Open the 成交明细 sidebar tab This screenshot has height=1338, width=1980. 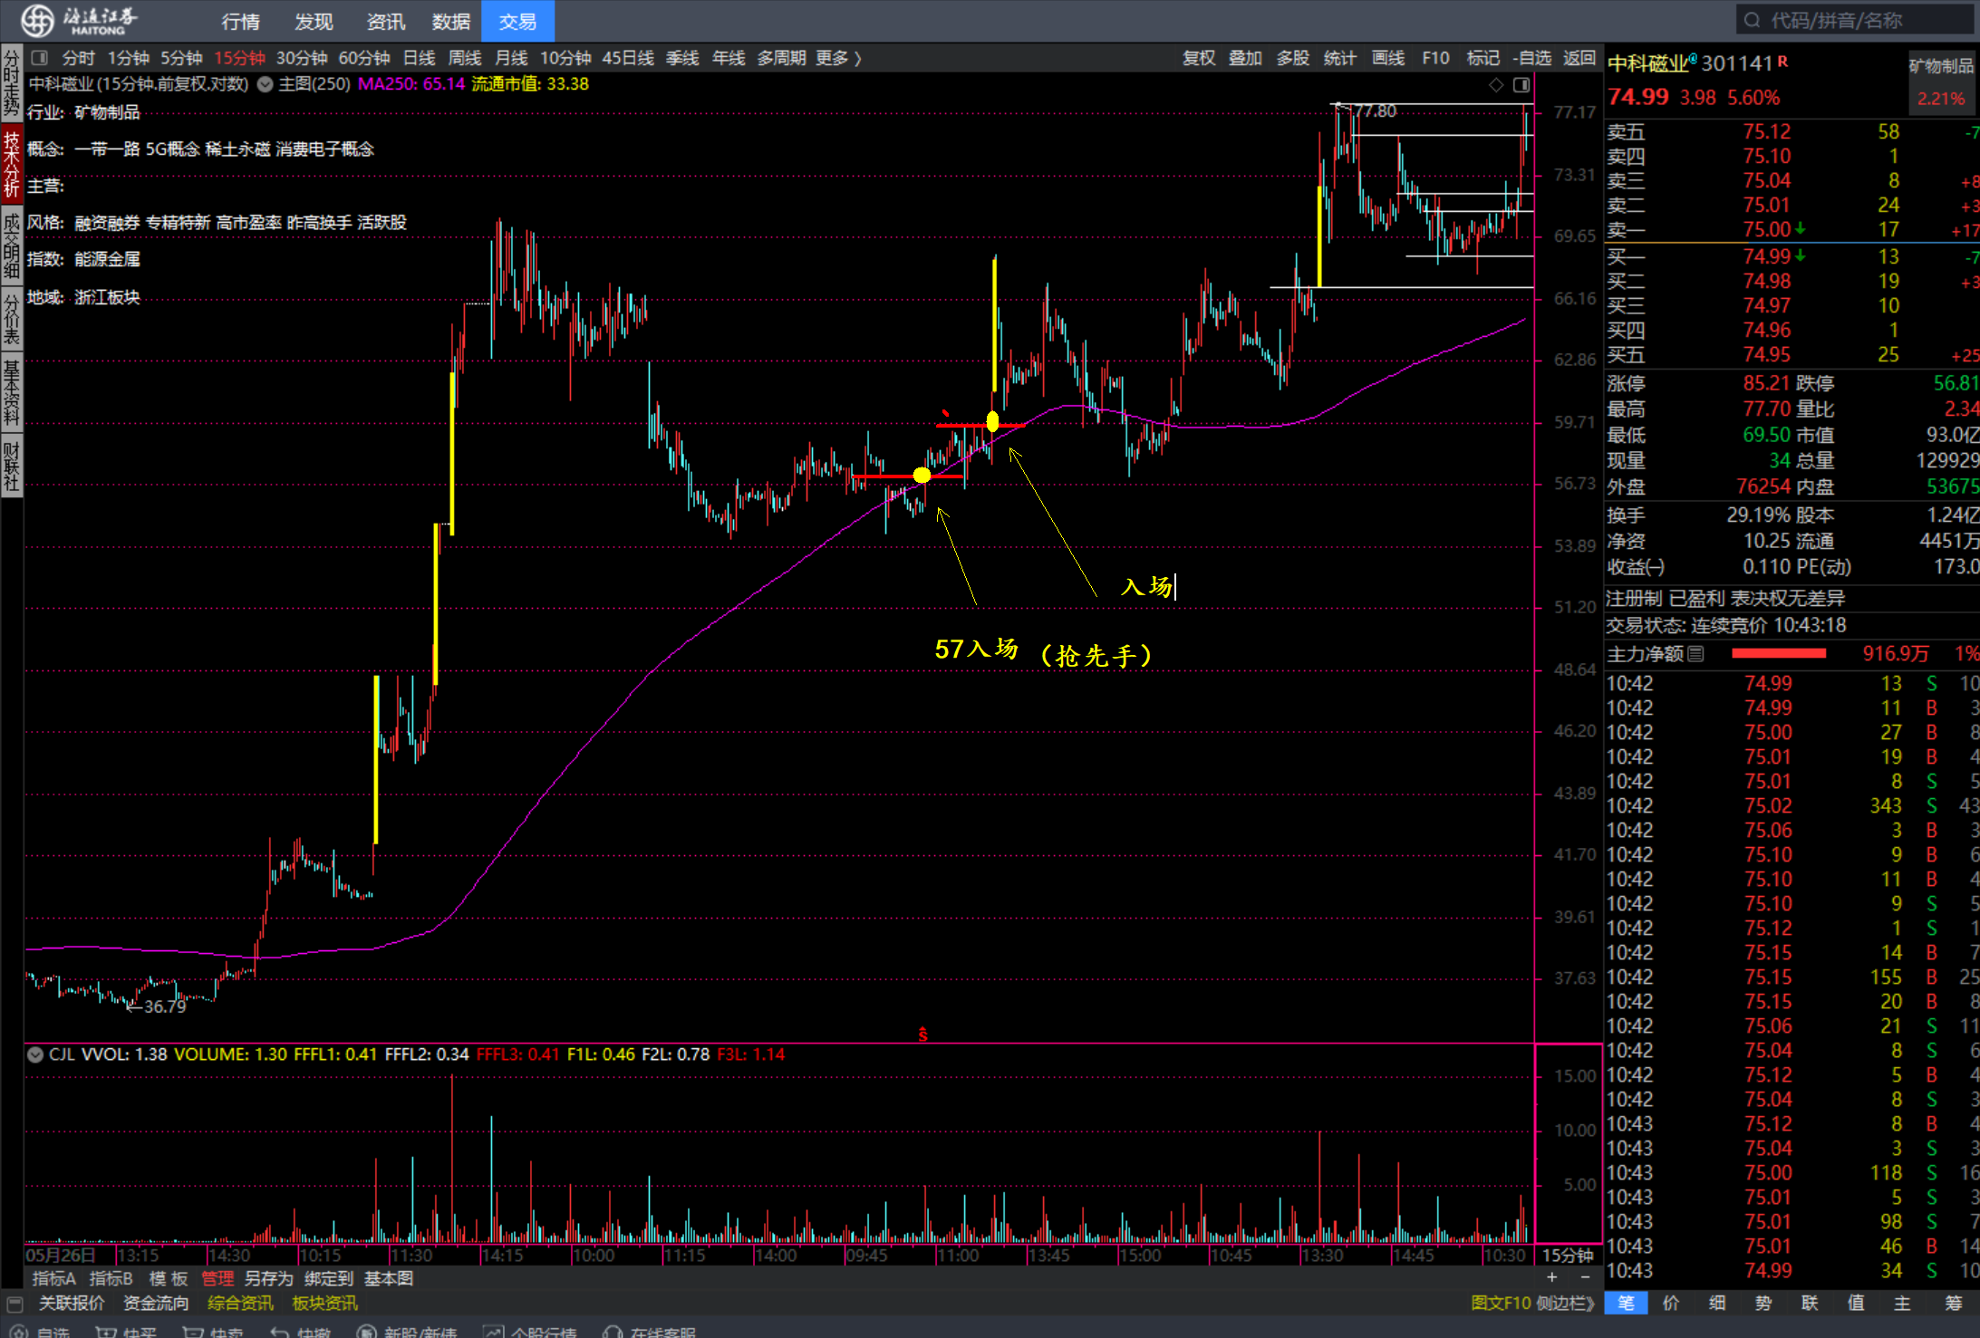click(x=12, y=245)
